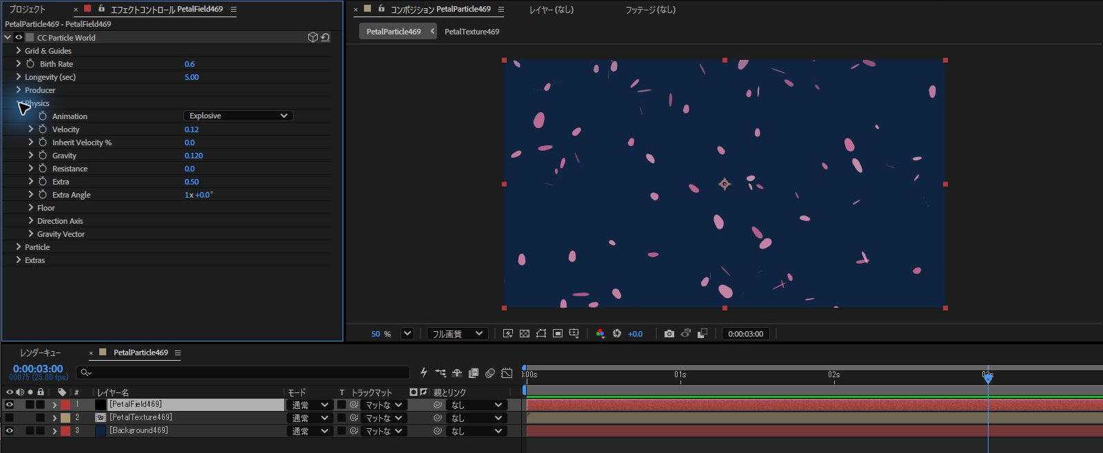The height and width of the screenshot is (453, 1103).
Task: Click the region of interest icon
Action: (x=558, y=333)
